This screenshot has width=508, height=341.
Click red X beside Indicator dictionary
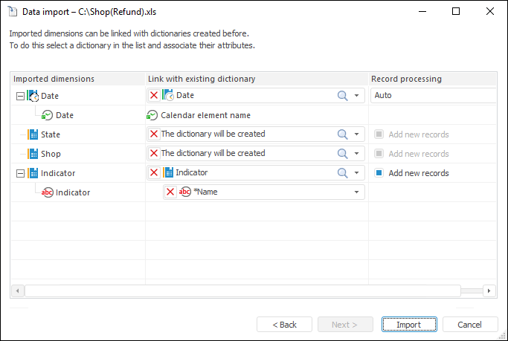(154, 172)
